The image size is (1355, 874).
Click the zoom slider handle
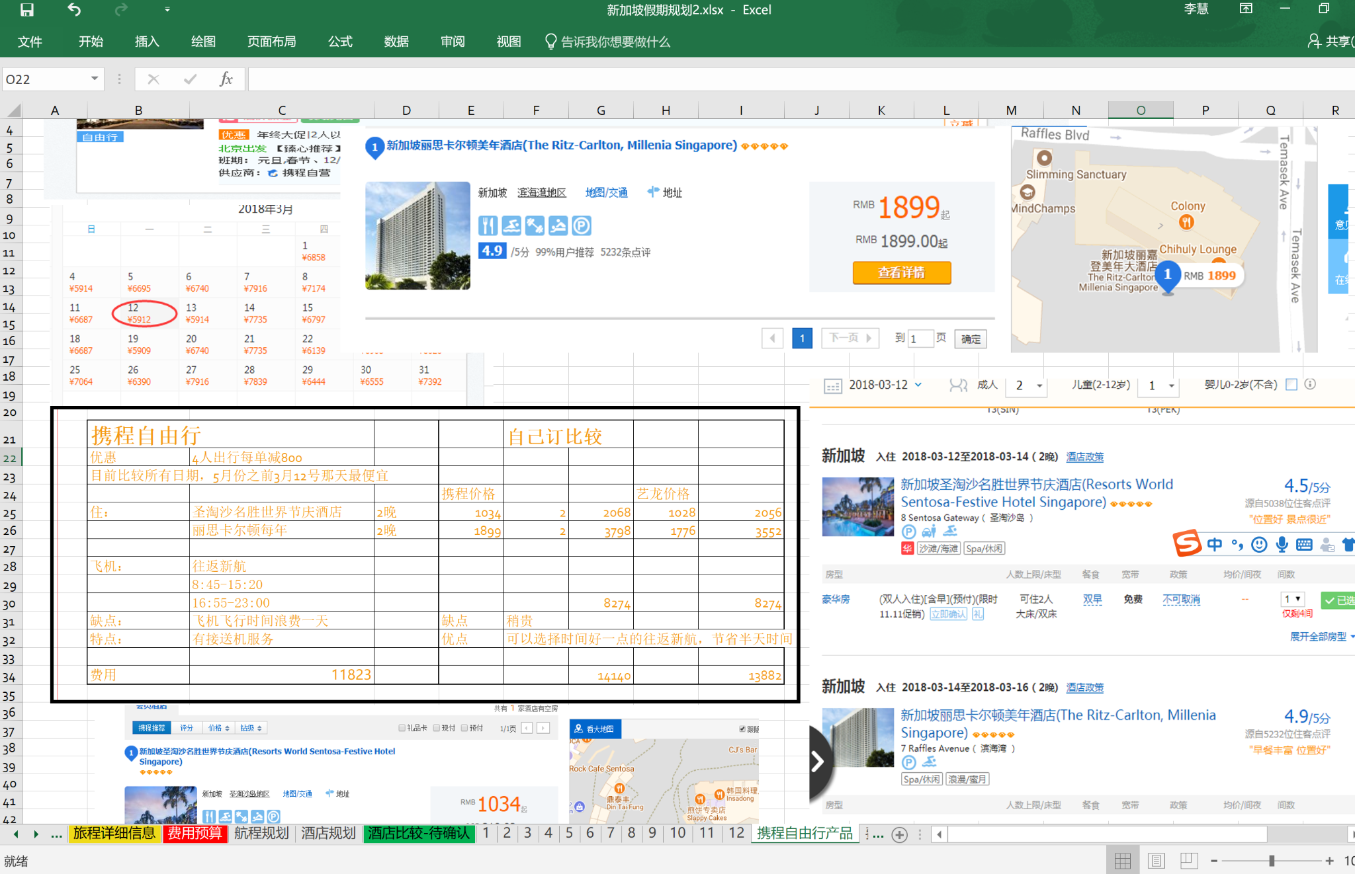[x=1271, y=861]
